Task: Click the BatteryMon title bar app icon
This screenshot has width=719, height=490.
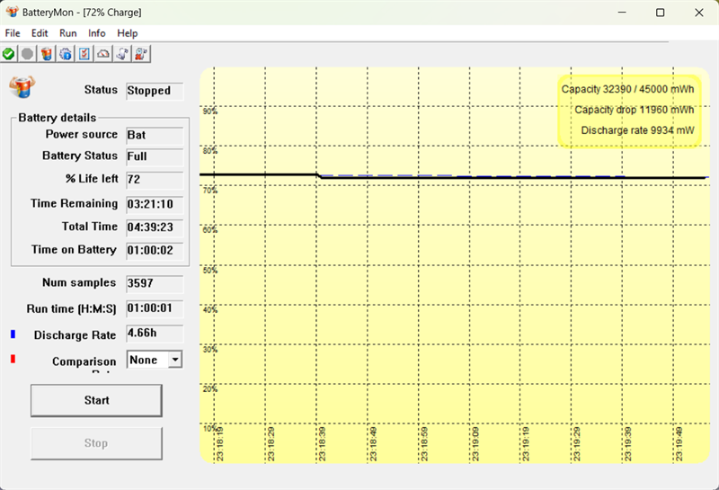Action: (x=12, y=12)
